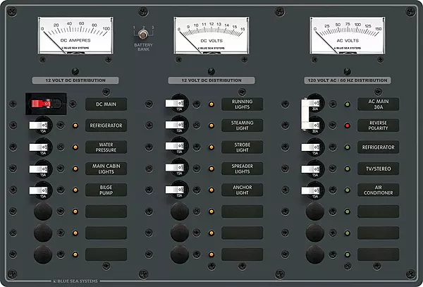Screen dimensions: 423x287
Task: Click the amber LED beside Main Cabin Lights
Action: click(x=75, y=169)
